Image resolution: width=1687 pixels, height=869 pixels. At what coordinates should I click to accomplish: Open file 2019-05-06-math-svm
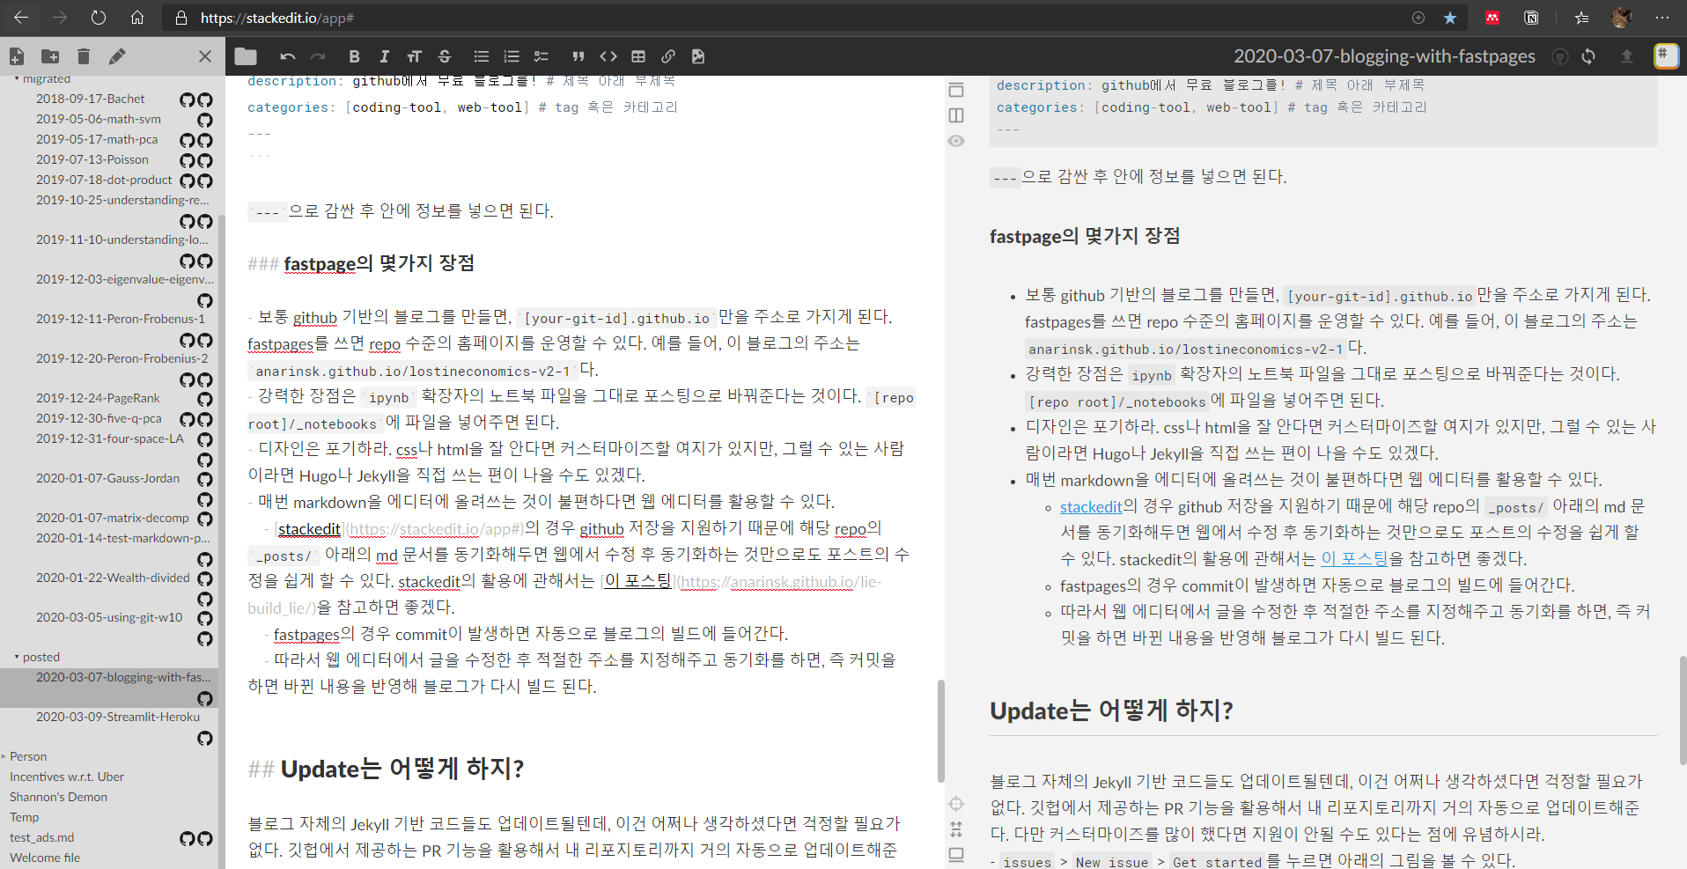pyautogui.click(x=98, y=119)
